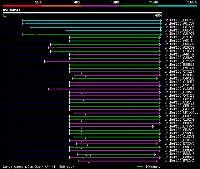Open the UniRef100_Q8LP71 subject label
Viewport: 200px width, 169px height.
[x=179, y=34]
